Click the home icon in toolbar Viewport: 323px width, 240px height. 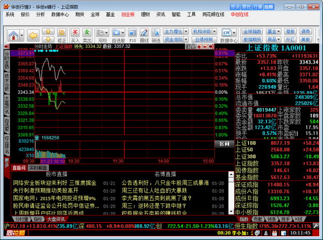[13, 35]
